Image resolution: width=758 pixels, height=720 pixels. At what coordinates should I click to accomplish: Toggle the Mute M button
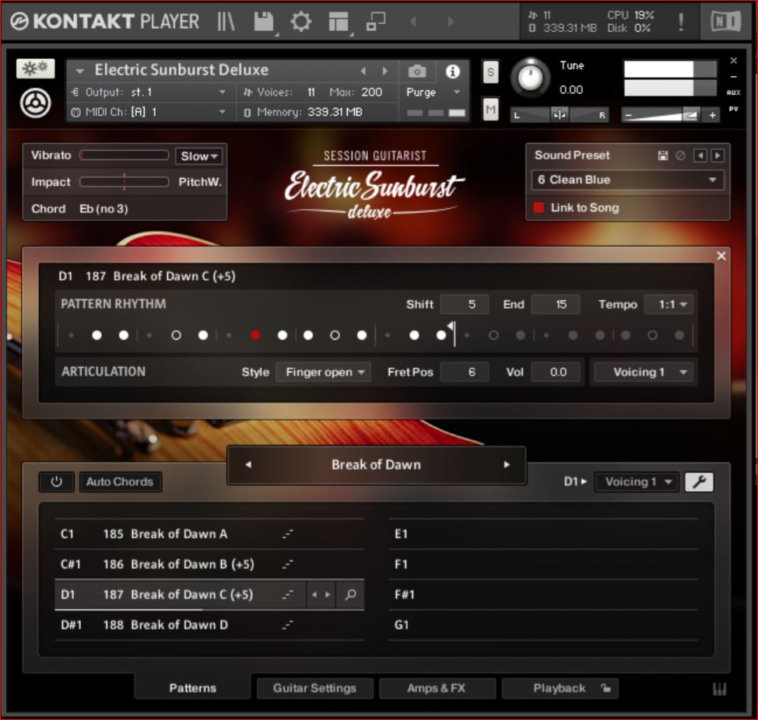[490, 110]
